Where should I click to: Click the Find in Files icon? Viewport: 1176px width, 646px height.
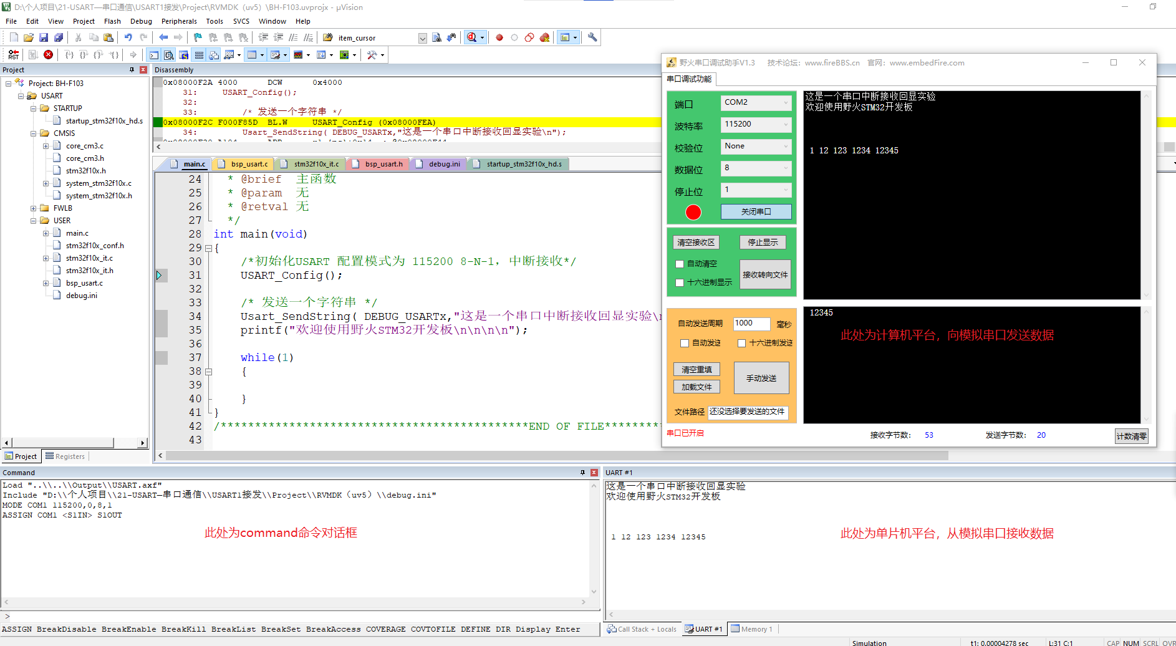tap(328, 37)
